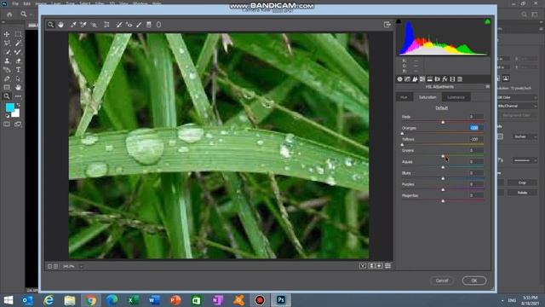Click the Cancel button
545x307 pixels.
click(x=442, y=281)
